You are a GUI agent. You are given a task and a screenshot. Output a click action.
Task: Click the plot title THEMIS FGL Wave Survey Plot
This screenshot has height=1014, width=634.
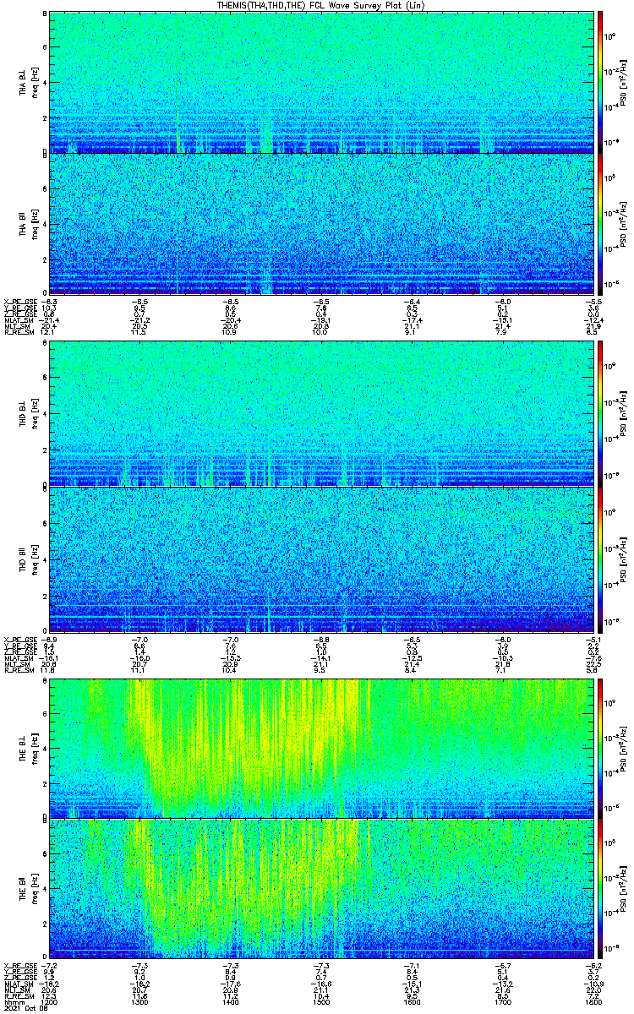[321, 5]
